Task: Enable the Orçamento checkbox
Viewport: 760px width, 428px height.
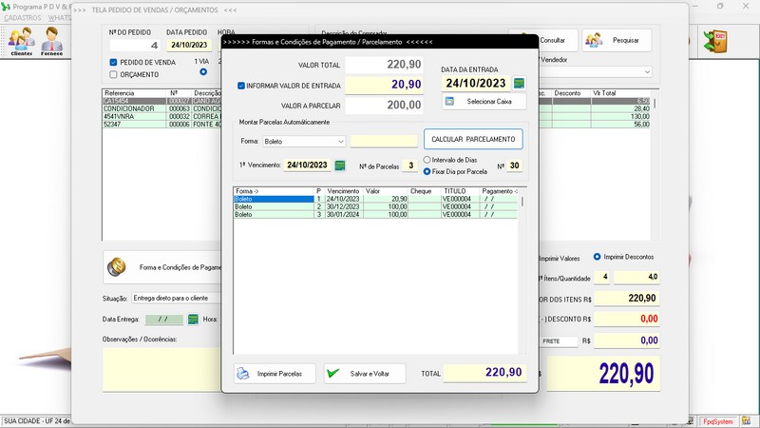Action: 114,74
